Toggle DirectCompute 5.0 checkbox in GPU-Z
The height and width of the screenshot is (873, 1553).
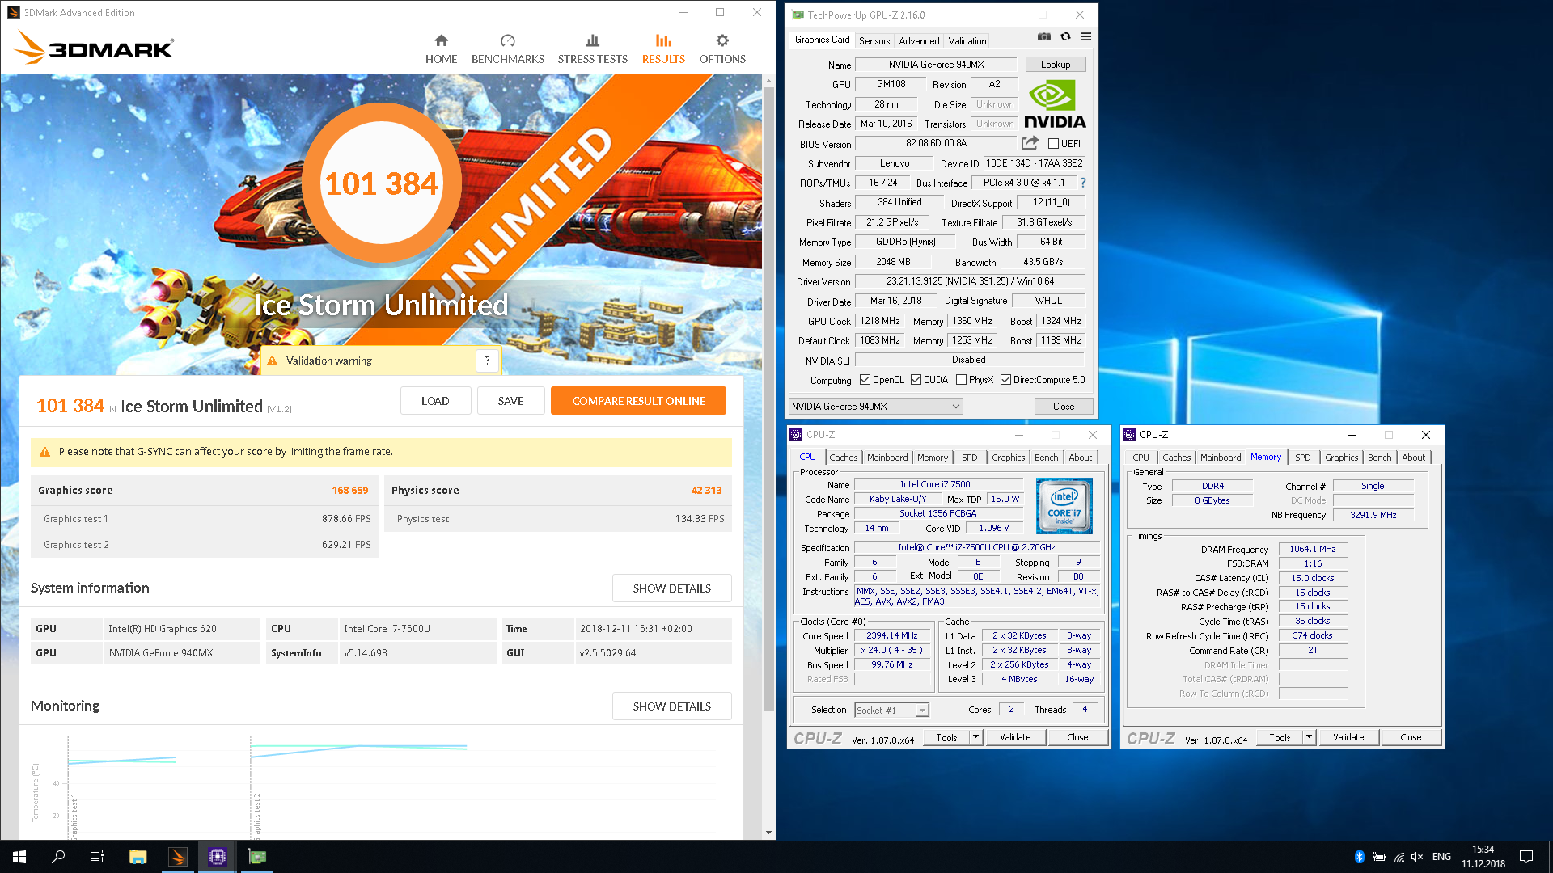pyautogui.click(x=1005, y=380)
